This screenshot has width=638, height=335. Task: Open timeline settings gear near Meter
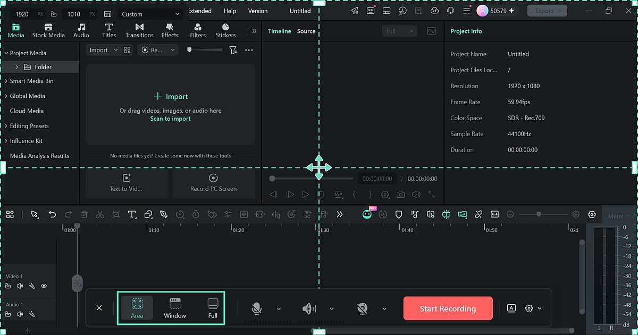click(592, 214)
